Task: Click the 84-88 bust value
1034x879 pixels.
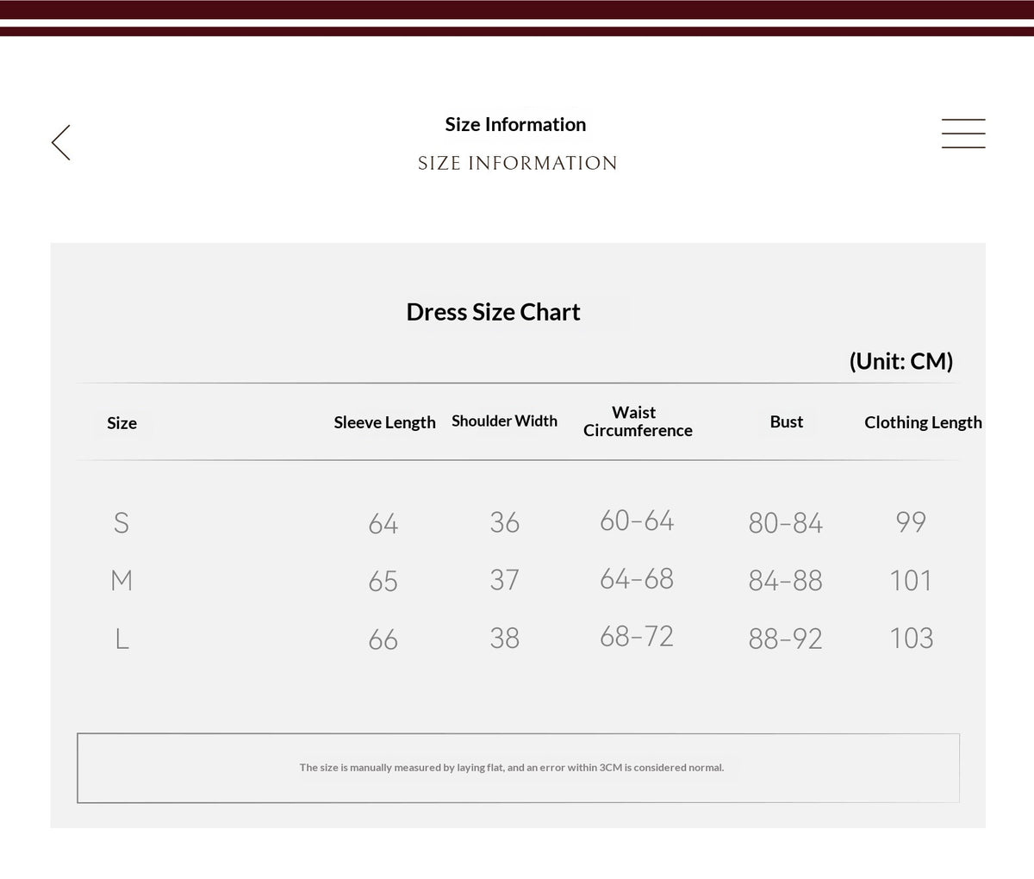Action: pyautogui.click(x=785, y=581)
